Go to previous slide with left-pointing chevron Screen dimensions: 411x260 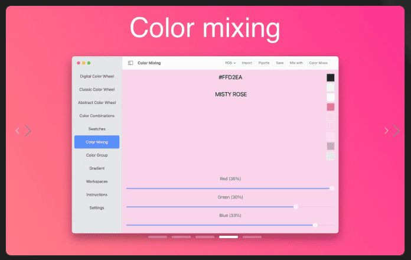[18, 131]
